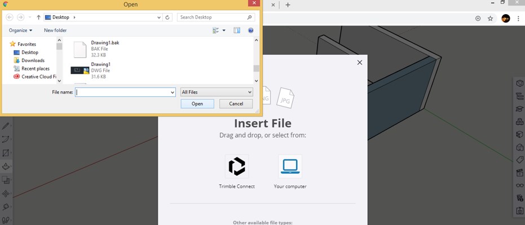Select the Rectangle shape tool
The image size is (525, 225).
click(6, 153)
